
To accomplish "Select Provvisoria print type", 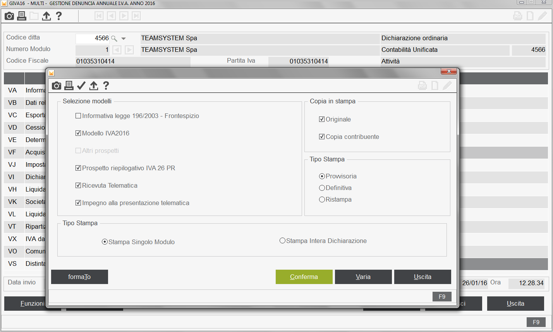I will click(x=322, y=176).
